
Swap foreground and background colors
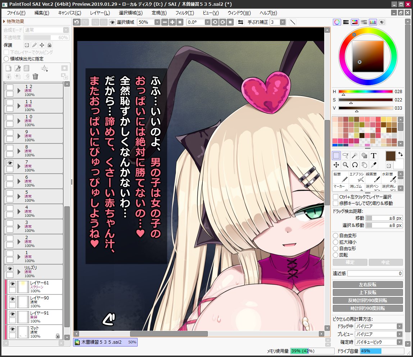click(x=400, y=154)
